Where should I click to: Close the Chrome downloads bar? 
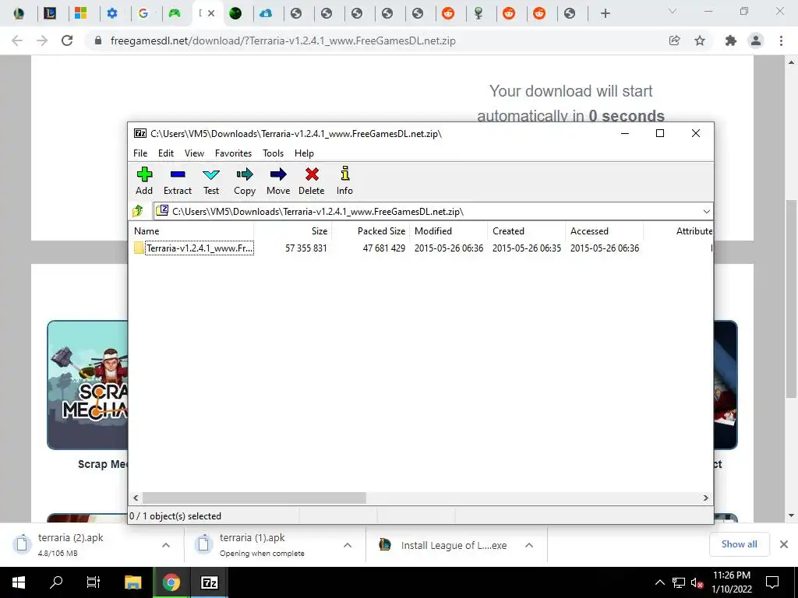(x=784, y=544)
